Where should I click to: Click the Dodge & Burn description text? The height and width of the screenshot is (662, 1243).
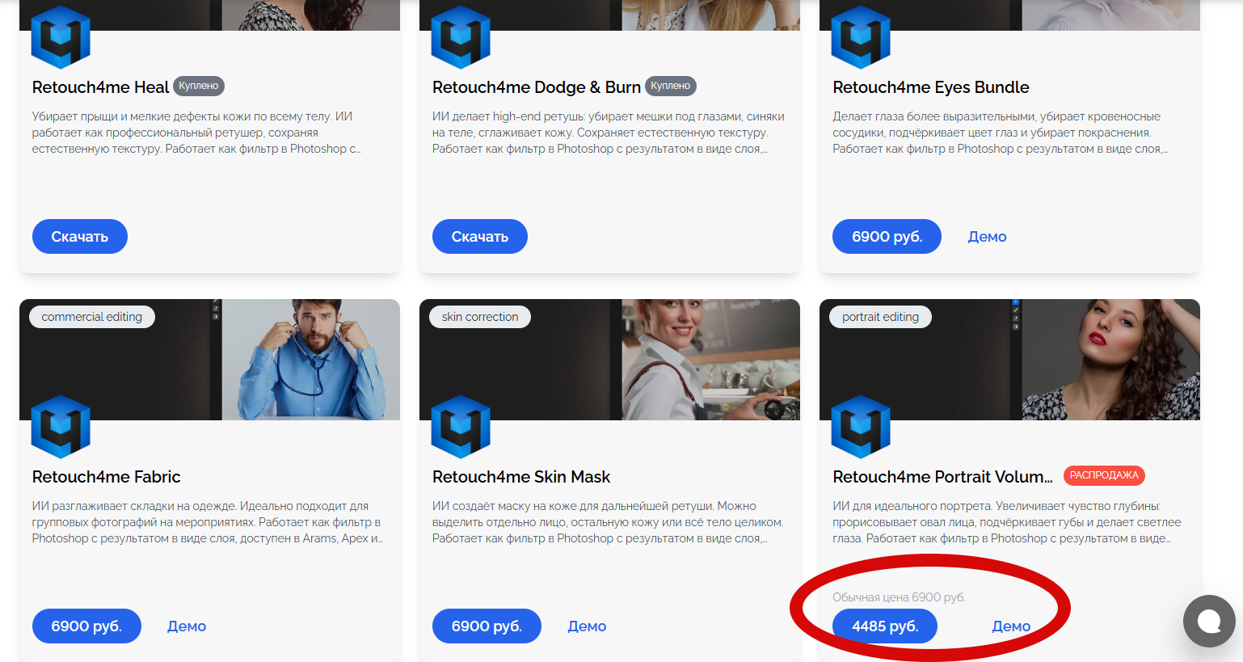tap(608, 133)
